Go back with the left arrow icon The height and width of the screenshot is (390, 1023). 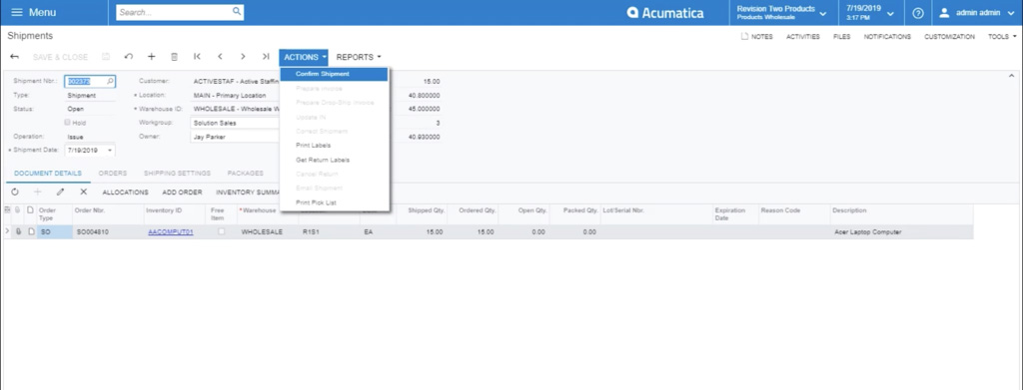pyautogui.click(x=14, y=57)
